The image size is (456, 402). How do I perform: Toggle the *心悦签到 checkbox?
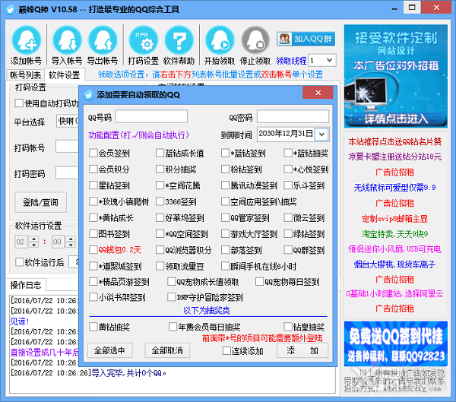pos(288,169)
